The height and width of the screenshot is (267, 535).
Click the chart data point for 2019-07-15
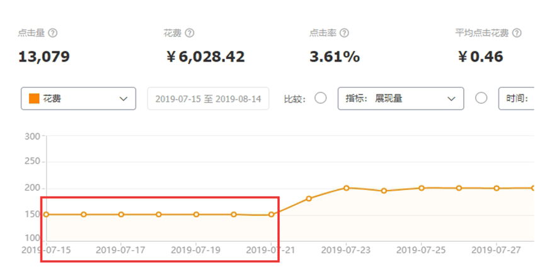pos(46,214)
